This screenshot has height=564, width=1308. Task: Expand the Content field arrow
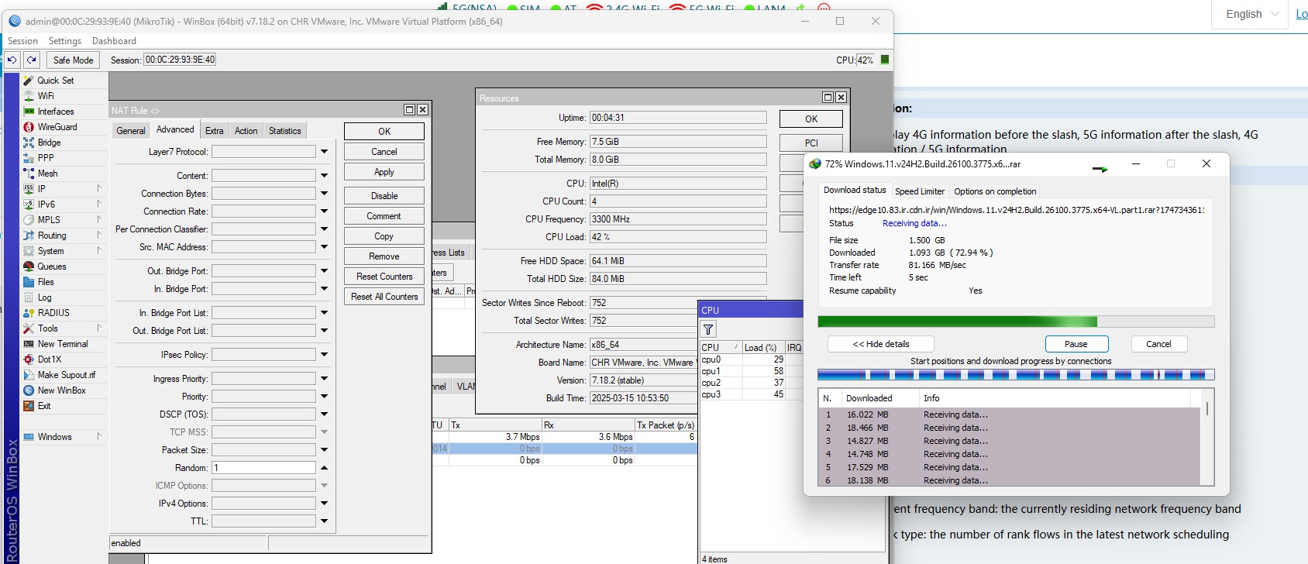(x=324, y=176)
